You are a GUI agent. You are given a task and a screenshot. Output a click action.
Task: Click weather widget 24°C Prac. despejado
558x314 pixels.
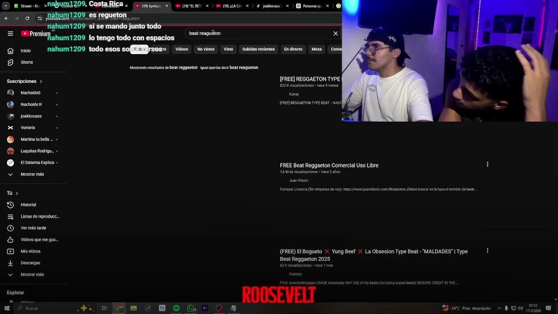tap(466, 308)
